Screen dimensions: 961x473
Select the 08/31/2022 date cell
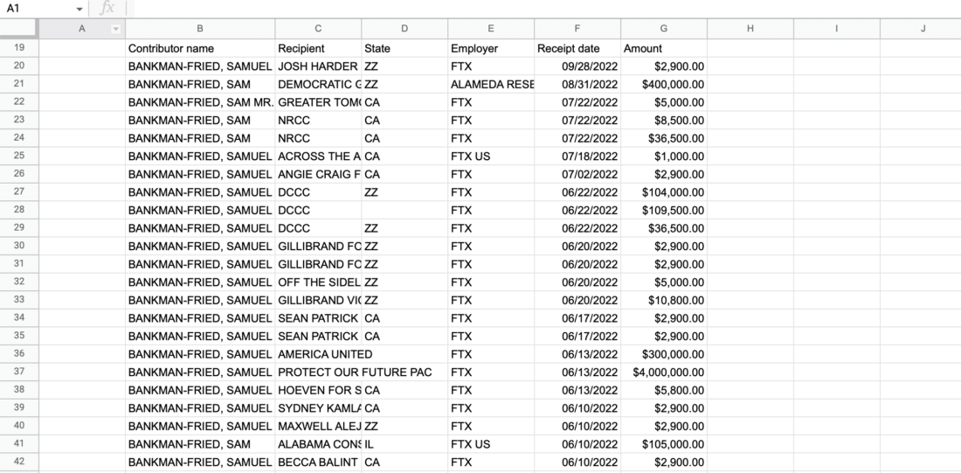click(x=577, y=84)
